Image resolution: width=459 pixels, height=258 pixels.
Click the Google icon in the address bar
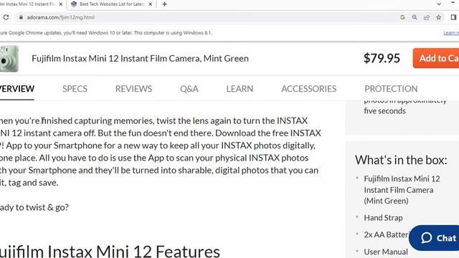[402, 17]
